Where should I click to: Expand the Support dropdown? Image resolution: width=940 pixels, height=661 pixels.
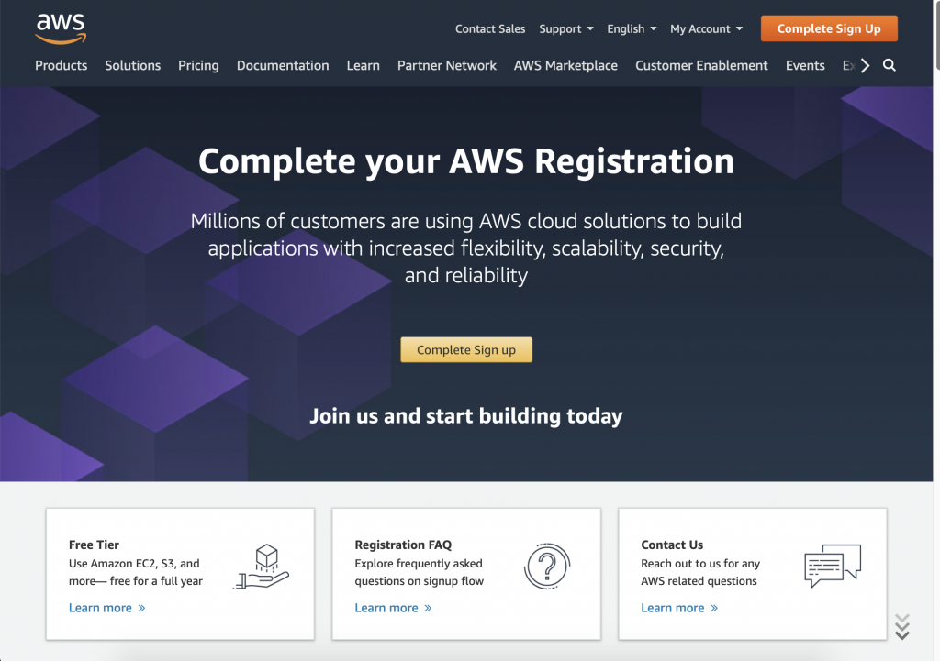pos(565,28)
